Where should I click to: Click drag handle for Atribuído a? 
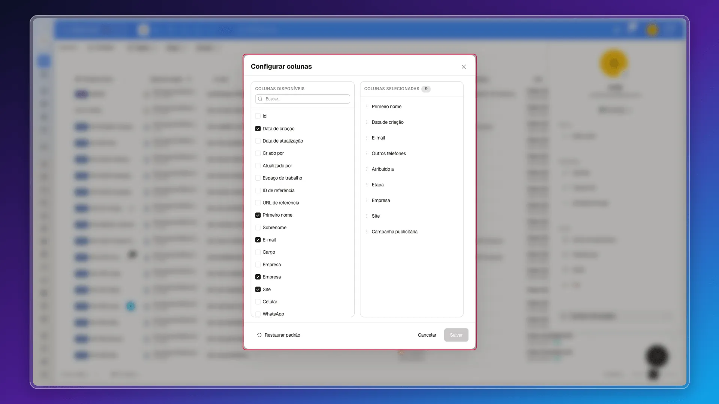click(367, 169)
